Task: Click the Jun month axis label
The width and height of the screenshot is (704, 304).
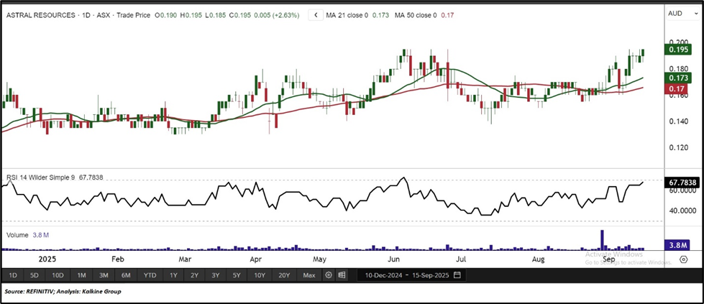Action: 394,259
